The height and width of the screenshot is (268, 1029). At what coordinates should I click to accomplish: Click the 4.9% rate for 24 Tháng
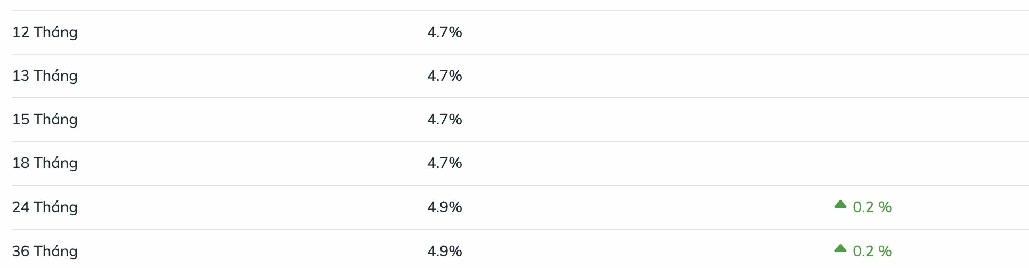pyautogui.click(x=444, y=207)
